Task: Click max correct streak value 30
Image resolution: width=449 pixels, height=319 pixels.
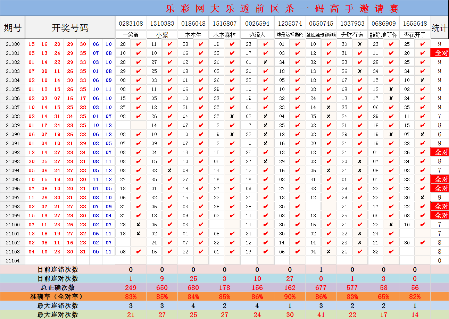Action: pyautogui.click(x=290, y=314)
